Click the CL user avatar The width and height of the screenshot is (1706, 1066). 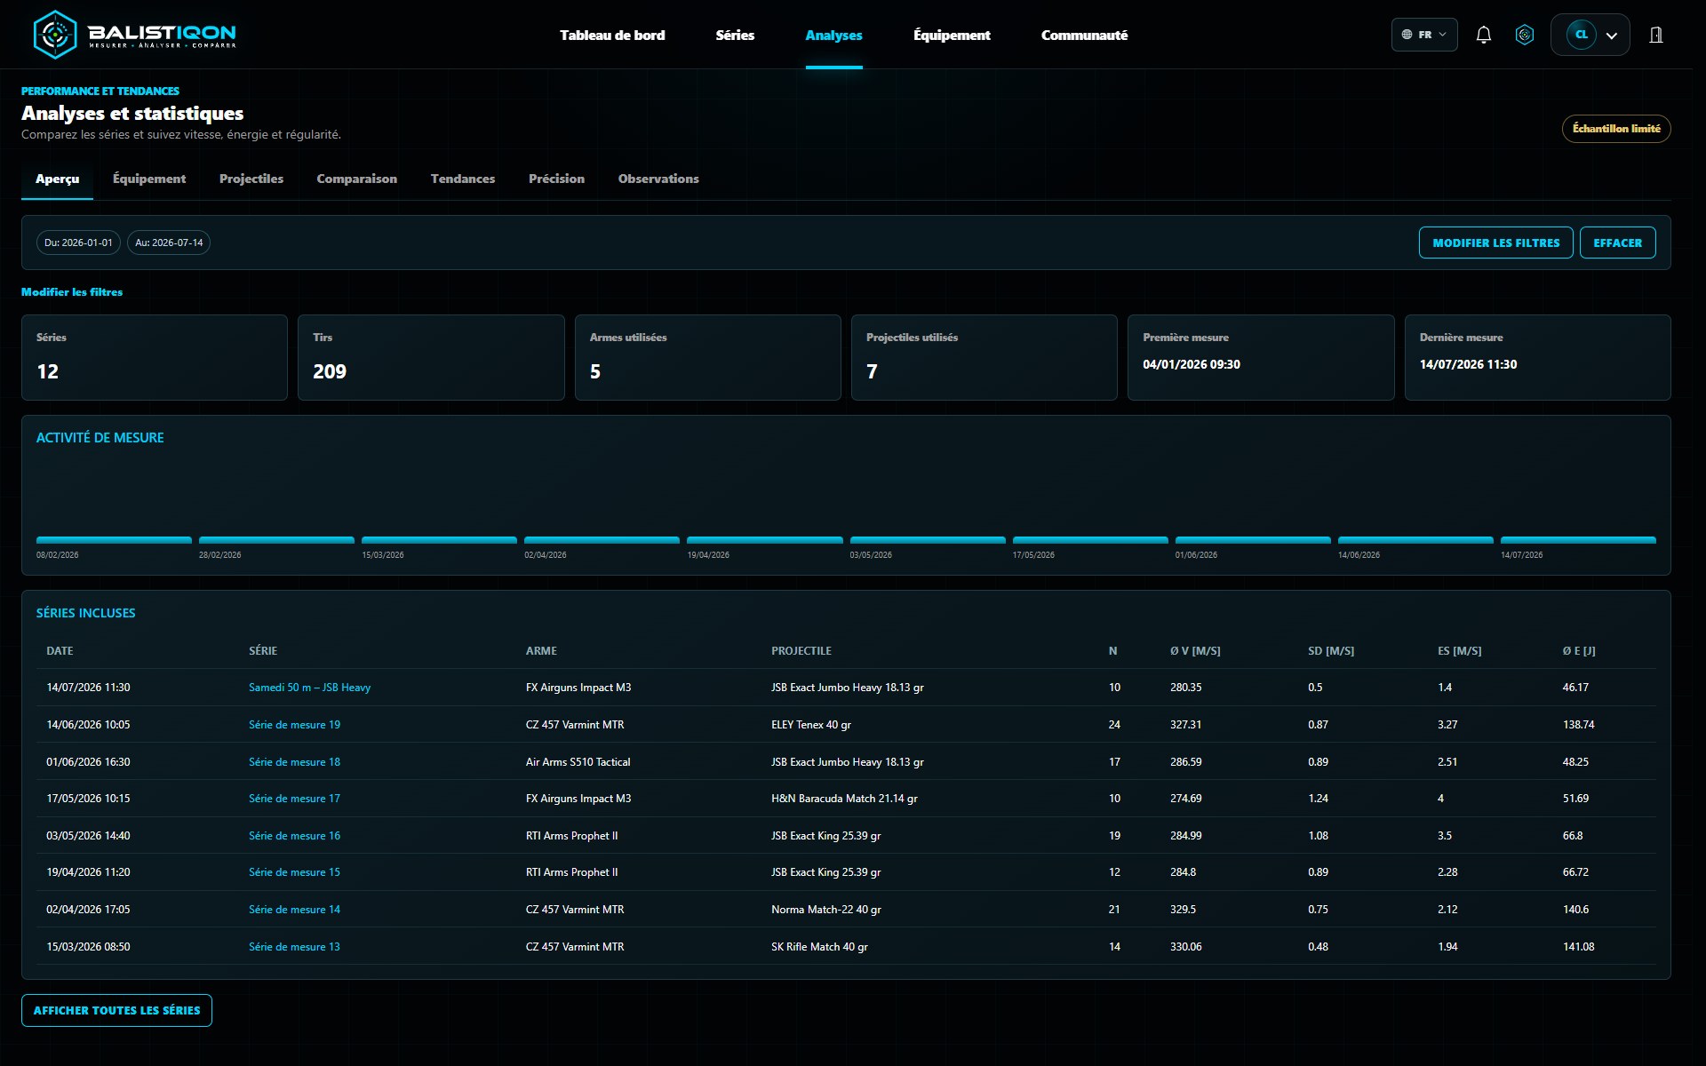(x=1581, y=35)
